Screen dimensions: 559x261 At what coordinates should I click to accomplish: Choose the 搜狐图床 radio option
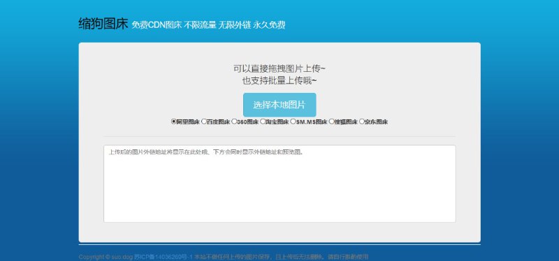[331, 121]
